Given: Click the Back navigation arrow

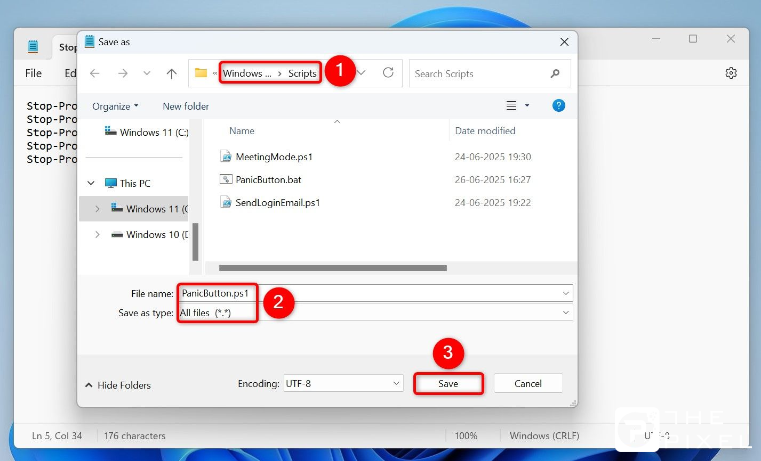Looking at the screenshot, I should click(x=95, y=73).
